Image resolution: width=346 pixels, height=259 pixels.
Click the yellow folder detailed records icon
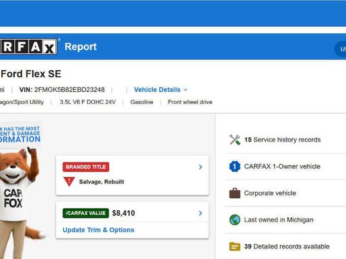(235, 246)
